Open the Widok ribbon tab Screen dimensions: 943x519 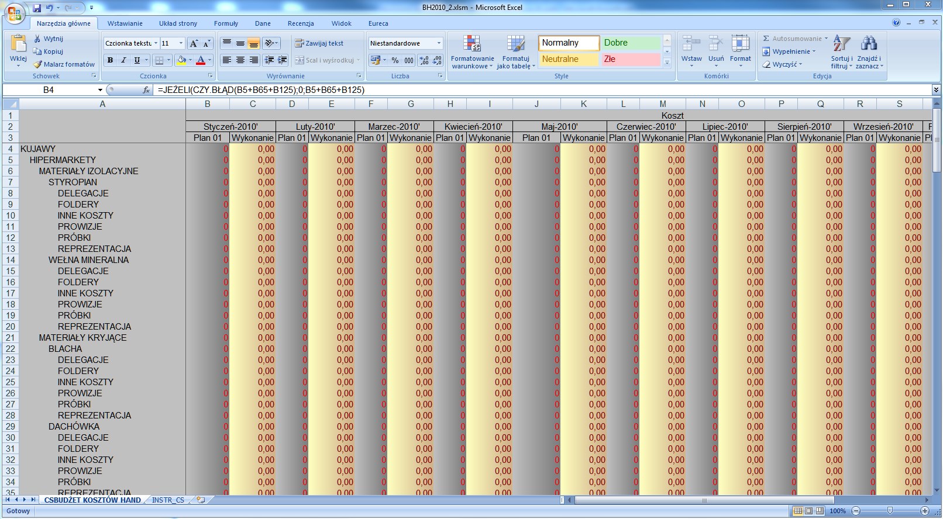(341, 23)
